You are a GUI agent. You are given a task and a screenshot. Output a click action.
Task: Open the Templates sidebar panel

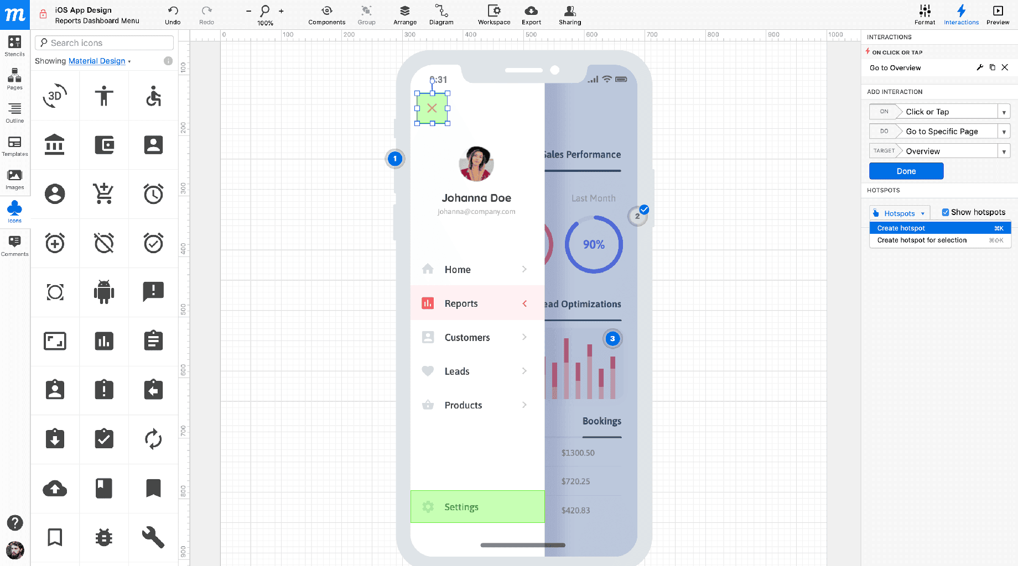pos(14,146)
